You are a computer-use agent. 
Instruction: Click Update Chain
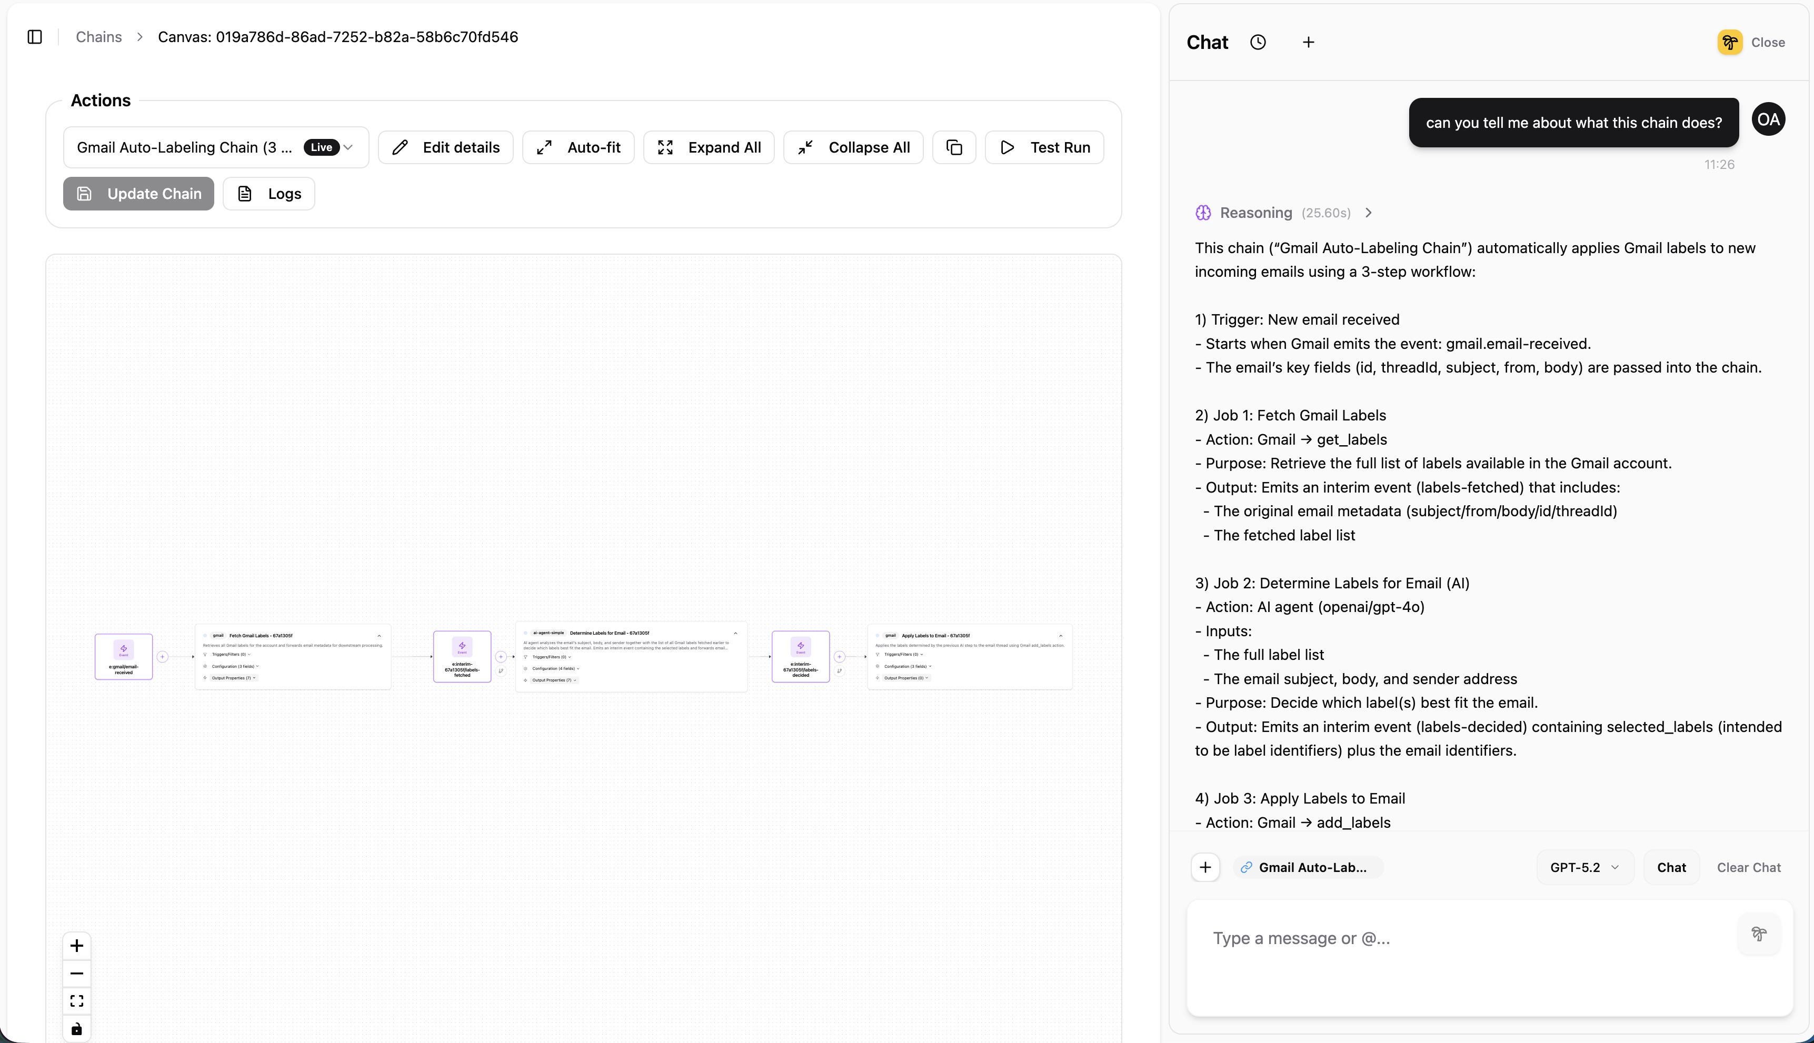pos(137,194)
